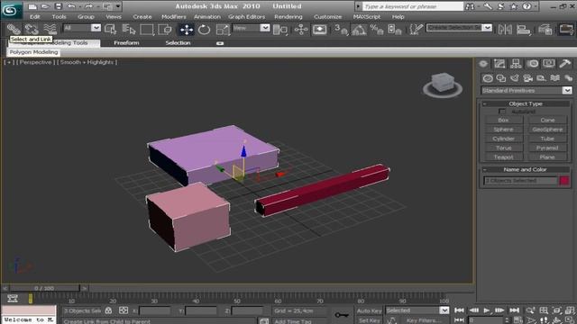Open the Selected key filter dropdown
Image resolution: width=577 pixels, height=324 pixels.
pos(444,310)
